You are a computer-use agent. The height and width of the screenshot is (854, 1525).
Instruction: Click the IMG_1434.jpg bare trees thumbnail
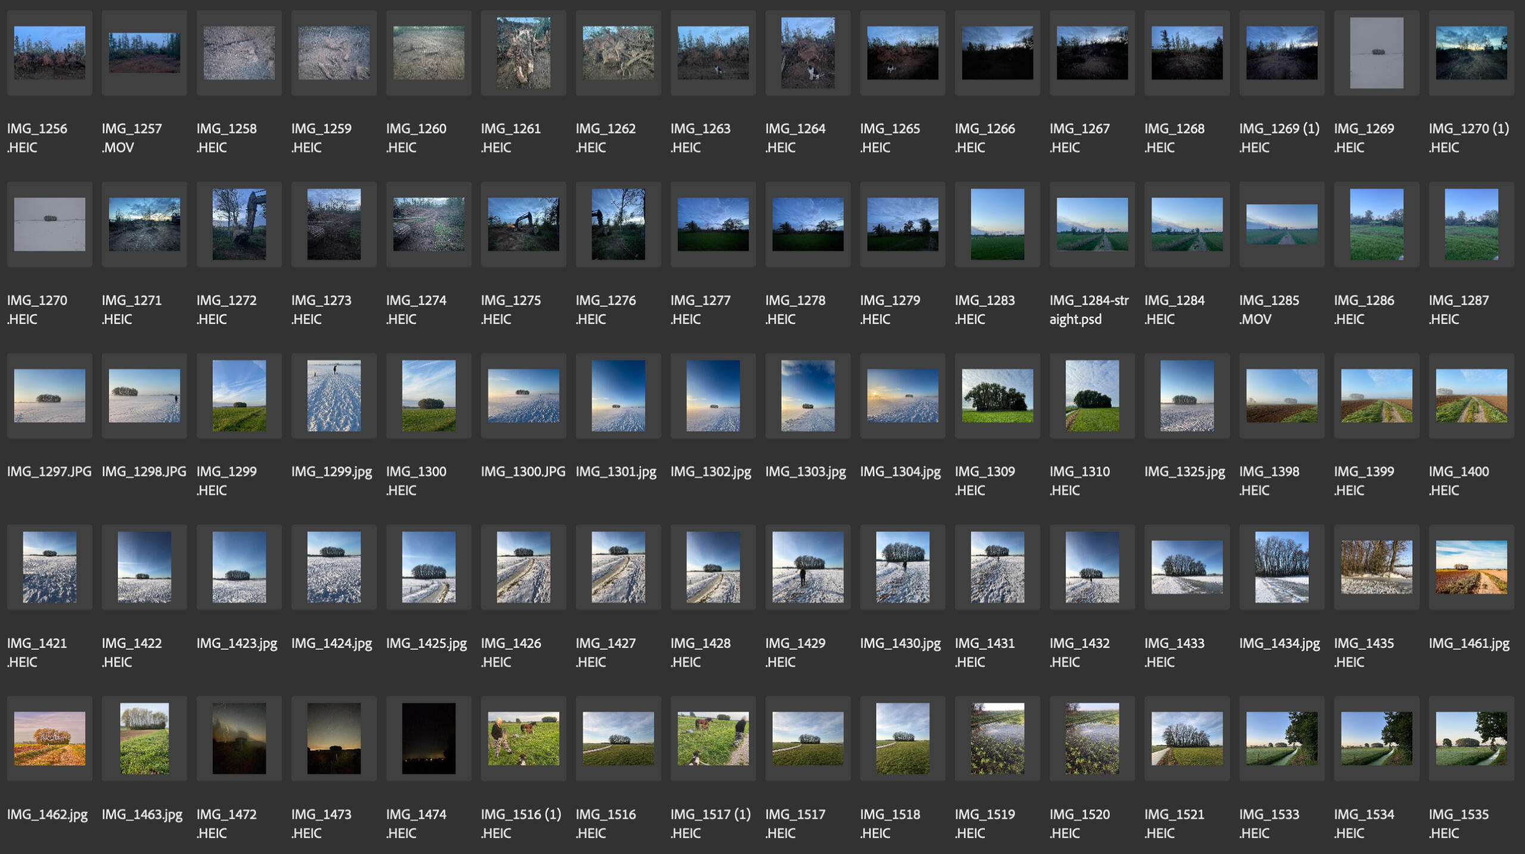click(x=1281, y=567)
